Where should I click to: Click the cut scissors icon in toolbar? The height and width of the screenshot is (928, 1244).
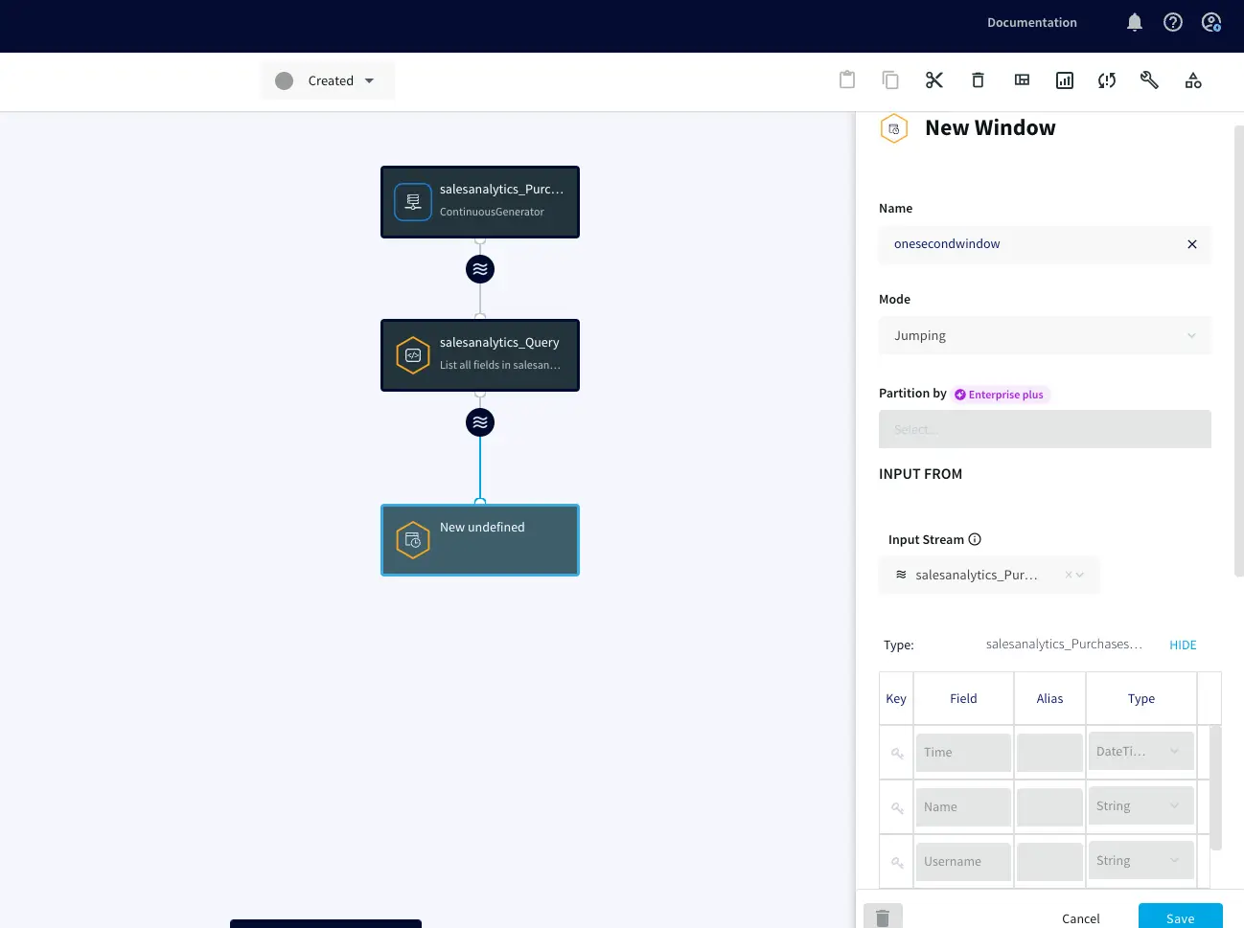[x=934, y=80]
